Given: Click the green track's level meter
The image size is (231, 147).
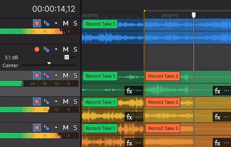Looking at the screenshot, I should 39,84.
